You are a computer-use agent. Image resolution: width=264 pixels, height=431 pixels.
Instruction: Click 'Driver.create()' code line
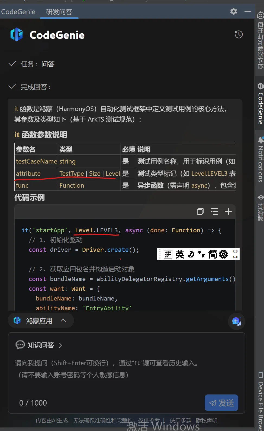click(x=84, y=250)
